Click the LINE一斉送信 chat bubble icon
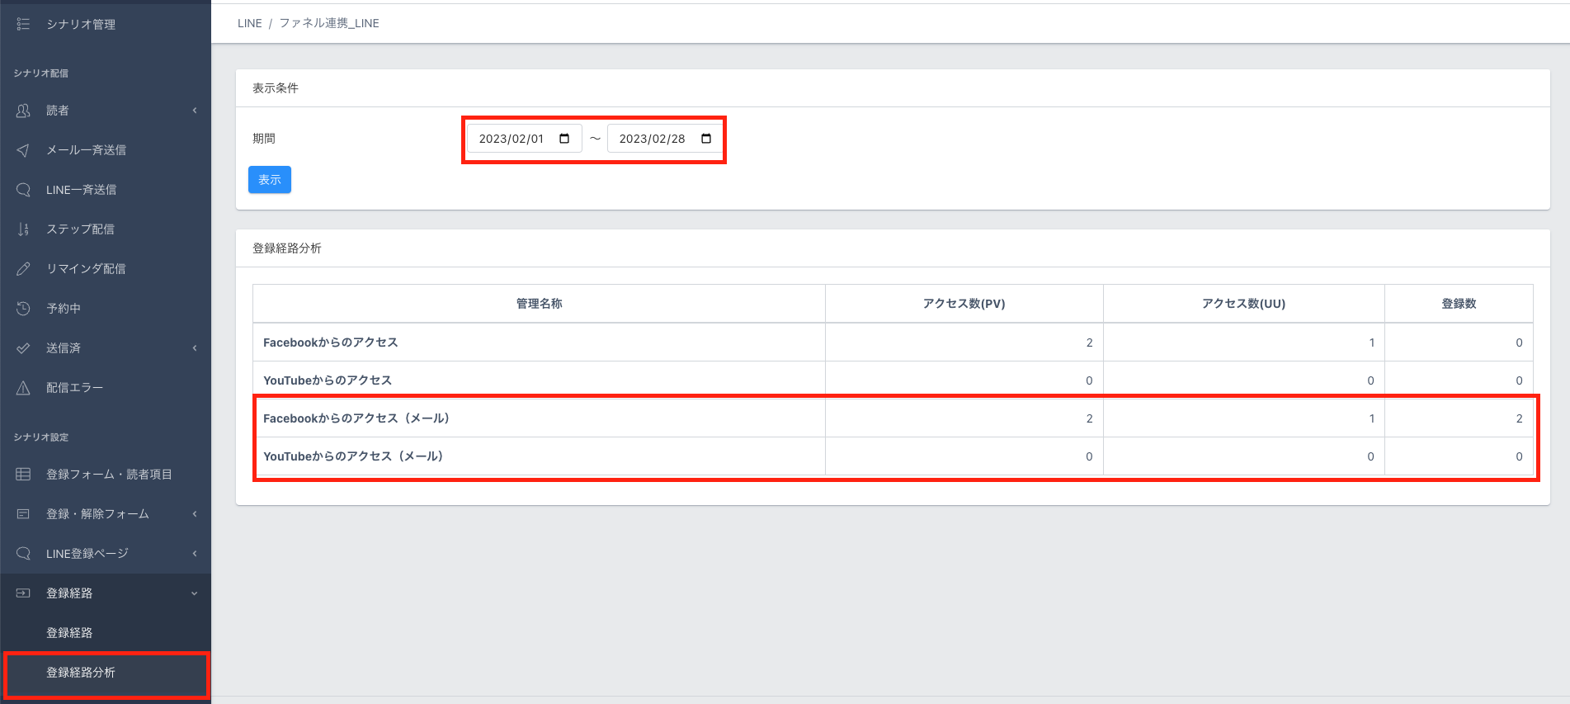1570x704 pixels. coord(23,190)
